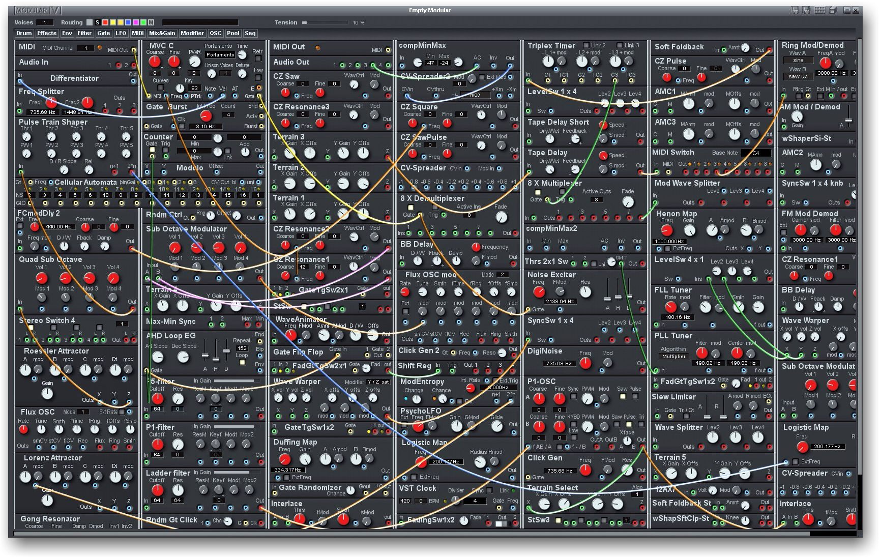880x557 pixels.
Task: Click the MVC C PWR knob
Action: point(194,62)
